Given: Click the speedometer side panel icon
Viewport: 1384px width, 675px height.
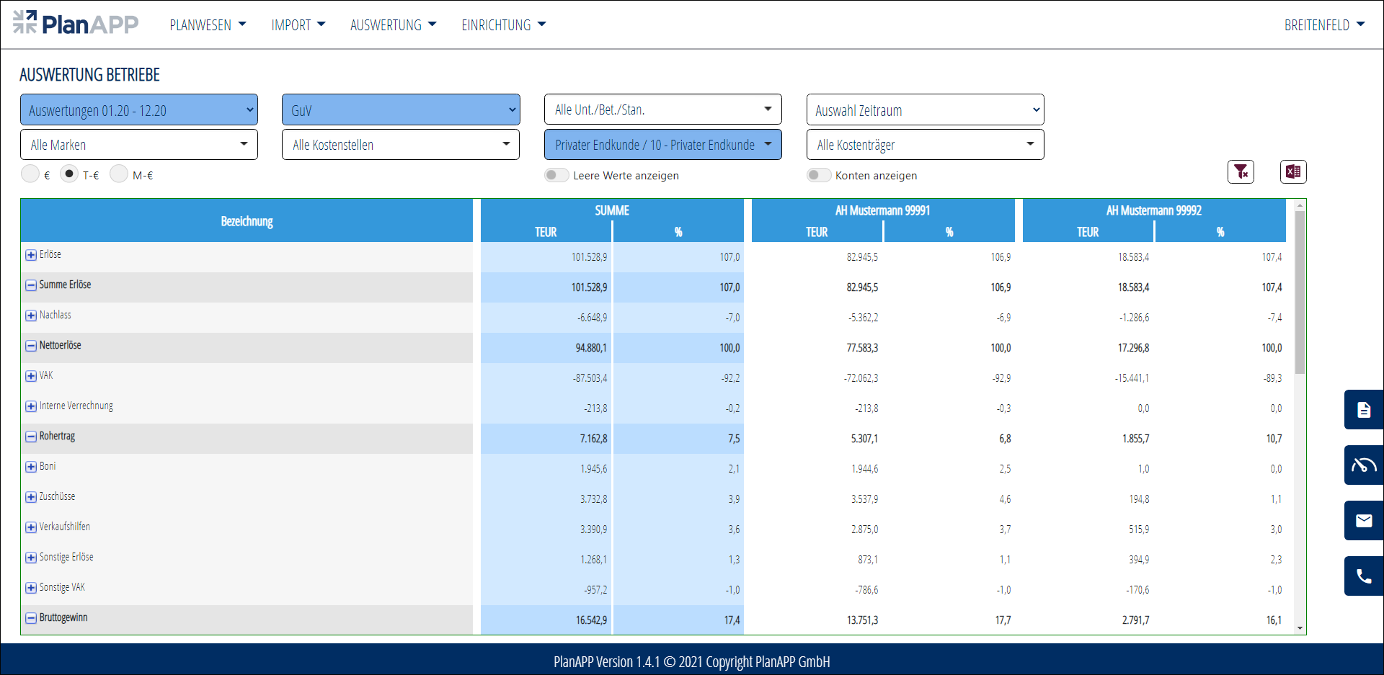Looking at the screenshot, I should pyautogui.click(x=1363, y=465).
